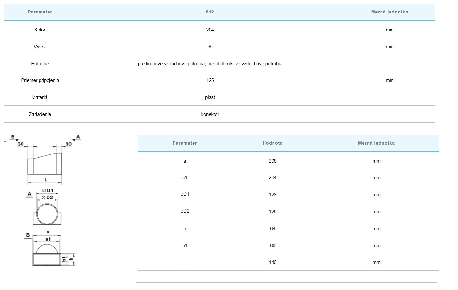Click the 'Zariadenie' row label
The width and height of the screenshot is (458, 290).
coord(40,114)
